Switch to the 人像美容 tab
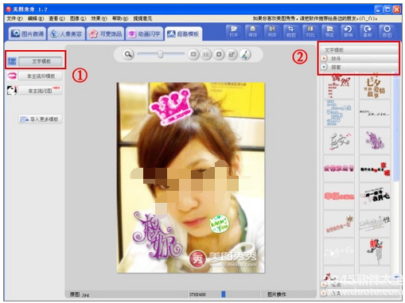 (66, 33)
